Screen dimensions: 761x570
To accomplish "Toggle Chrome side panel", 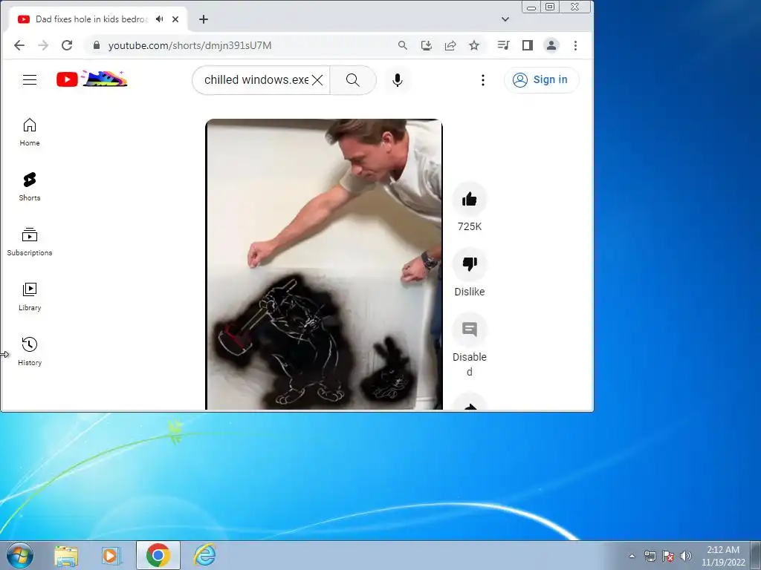I will coord(528,45).
